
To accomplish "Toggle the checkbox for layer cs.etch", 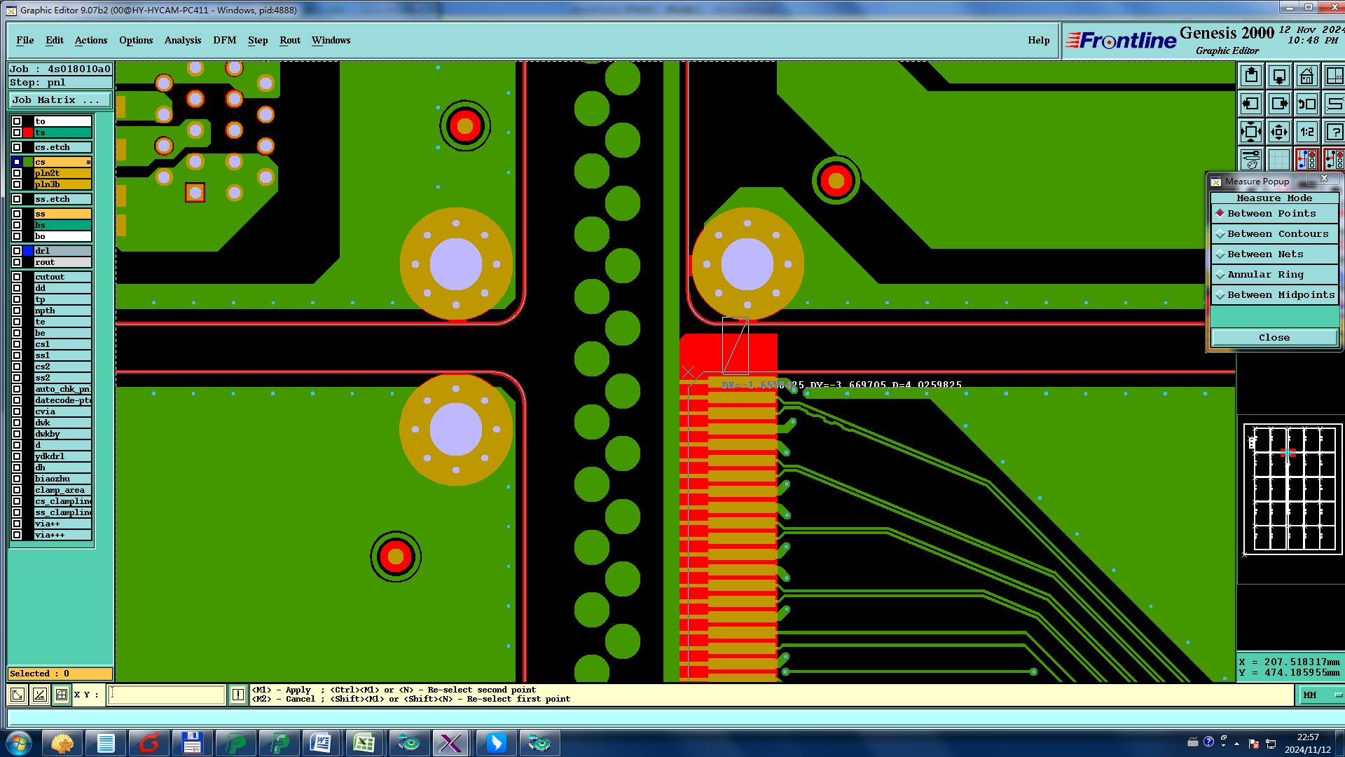I will tap(17, 147).
